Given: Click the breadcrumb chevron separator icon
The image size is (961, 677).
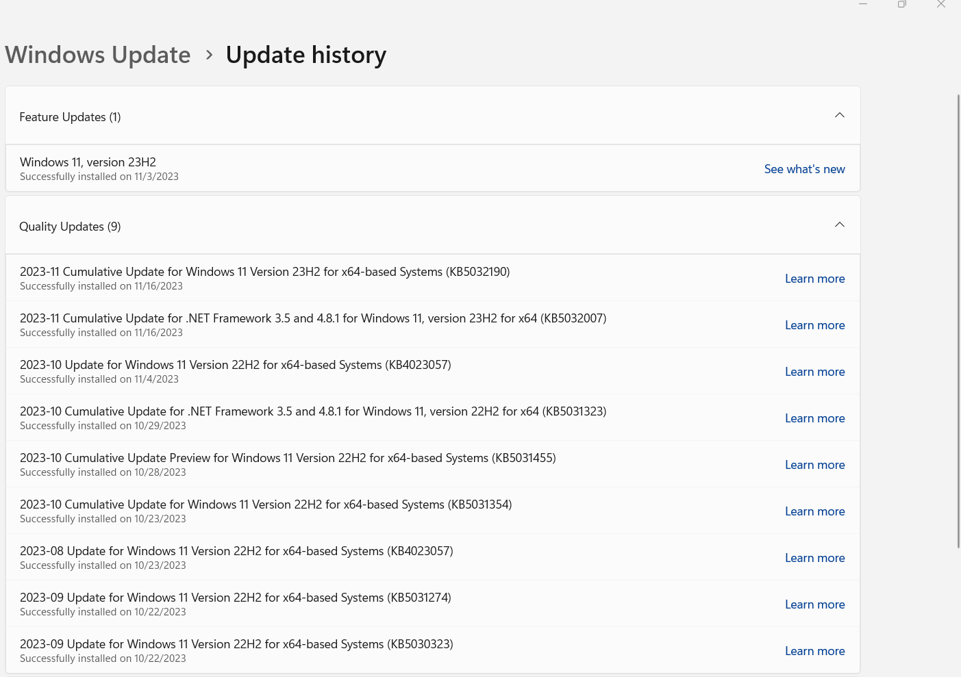Looking at the screenshot, I should point(210,55).
